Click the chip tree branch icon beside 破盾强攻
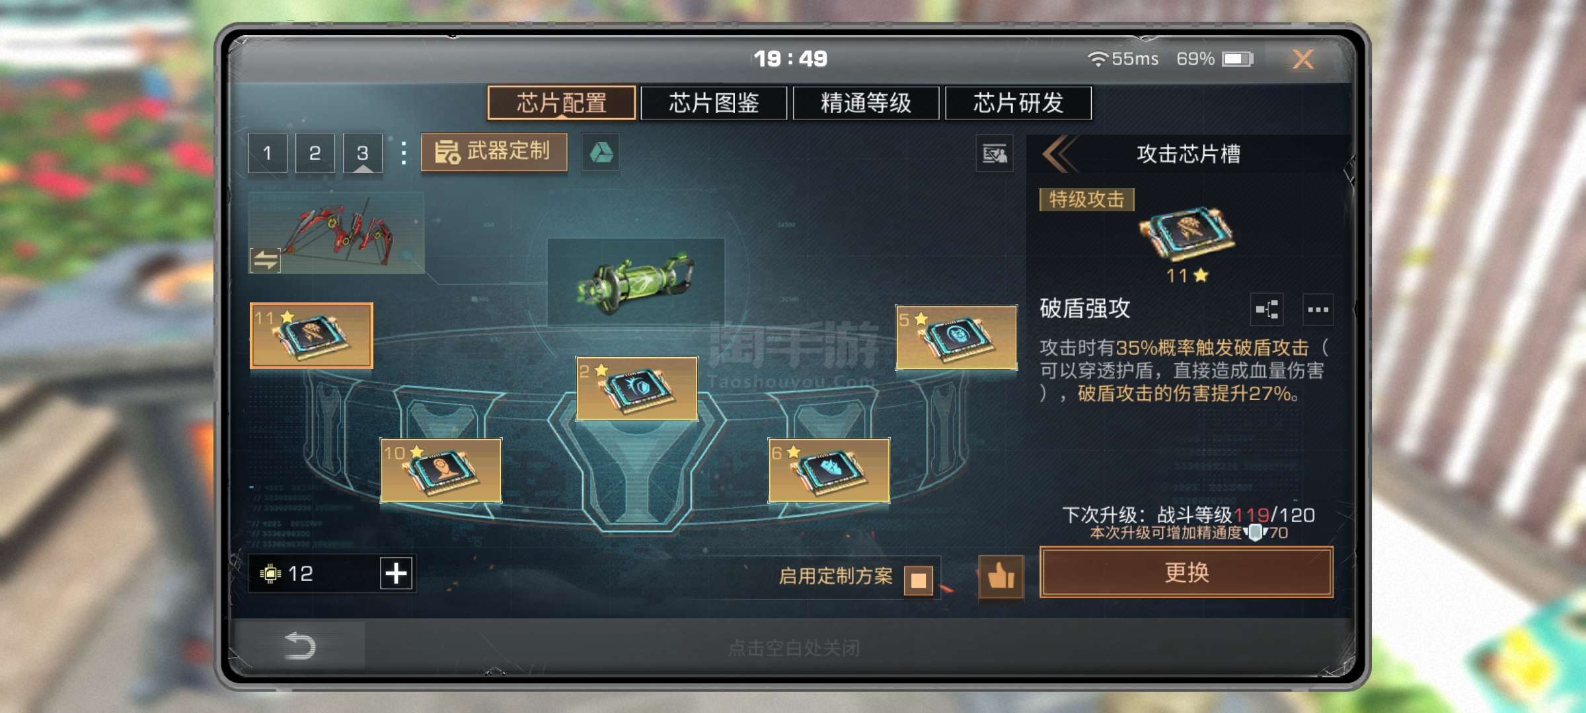Screen dimensions: 1586x713 [x=1267, y=310]
